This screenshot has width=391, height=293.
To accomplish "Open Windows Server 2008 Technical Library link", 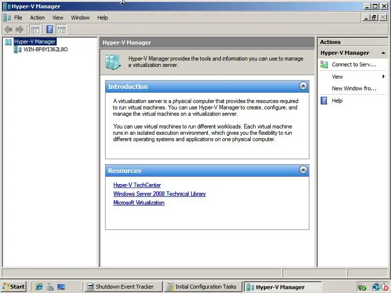I will (x=159, y=194).
